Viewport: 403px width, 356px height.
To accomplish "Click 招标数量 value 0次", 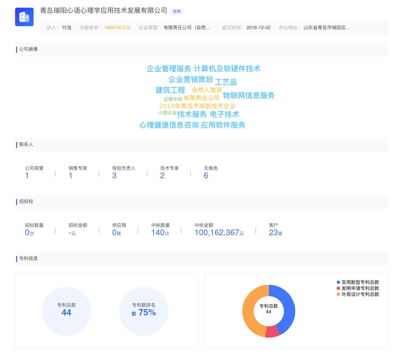I will tap(30, 233).
